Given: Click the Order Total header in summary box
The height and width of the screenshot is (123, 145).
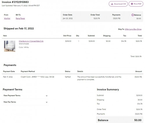Looking at the screenshot, I should click(x=95, y=15).
